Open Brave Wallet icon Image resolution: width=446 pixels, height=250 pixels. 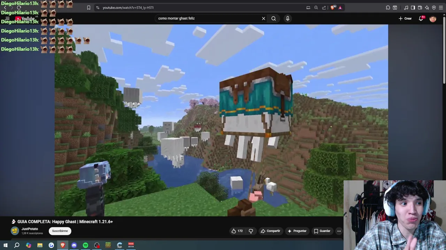(420, 8)
